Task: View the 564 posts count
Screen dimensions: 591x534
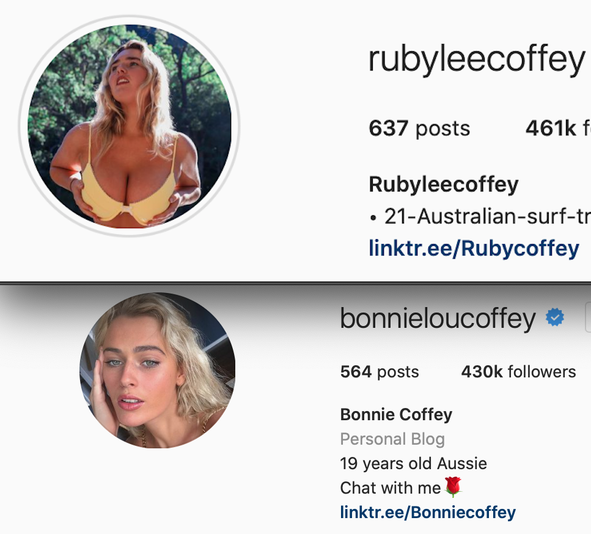Action: pos(379,372)
